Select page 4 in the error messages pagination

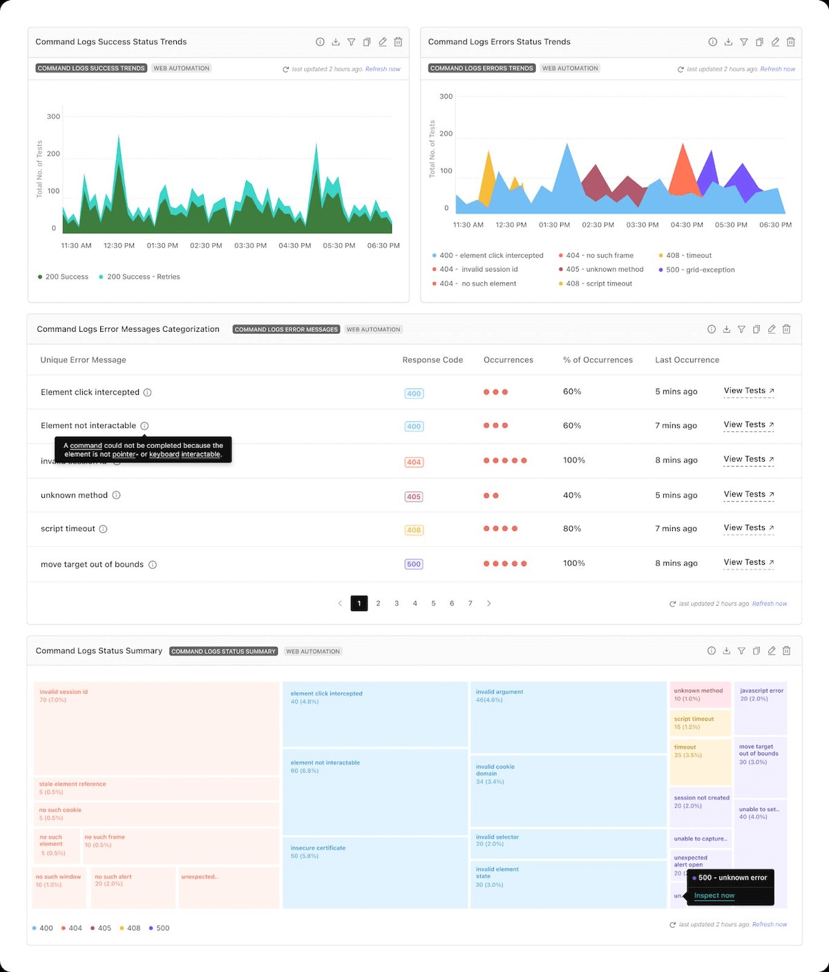tap(414, 603)
